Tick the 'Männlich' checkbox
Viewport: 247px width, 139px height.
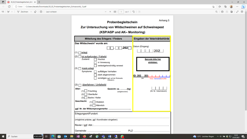coord(94,105)
